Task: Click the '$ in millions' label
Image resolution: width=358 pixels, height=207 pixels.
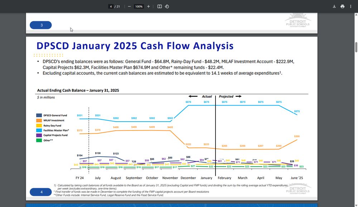Action: 46,97
